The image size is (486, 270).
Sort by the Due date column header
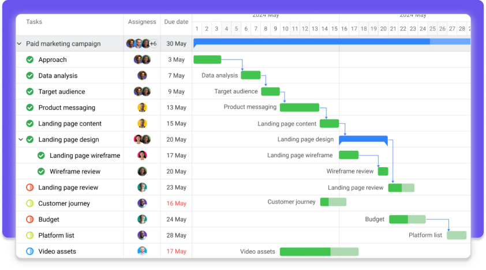point(176,22)
